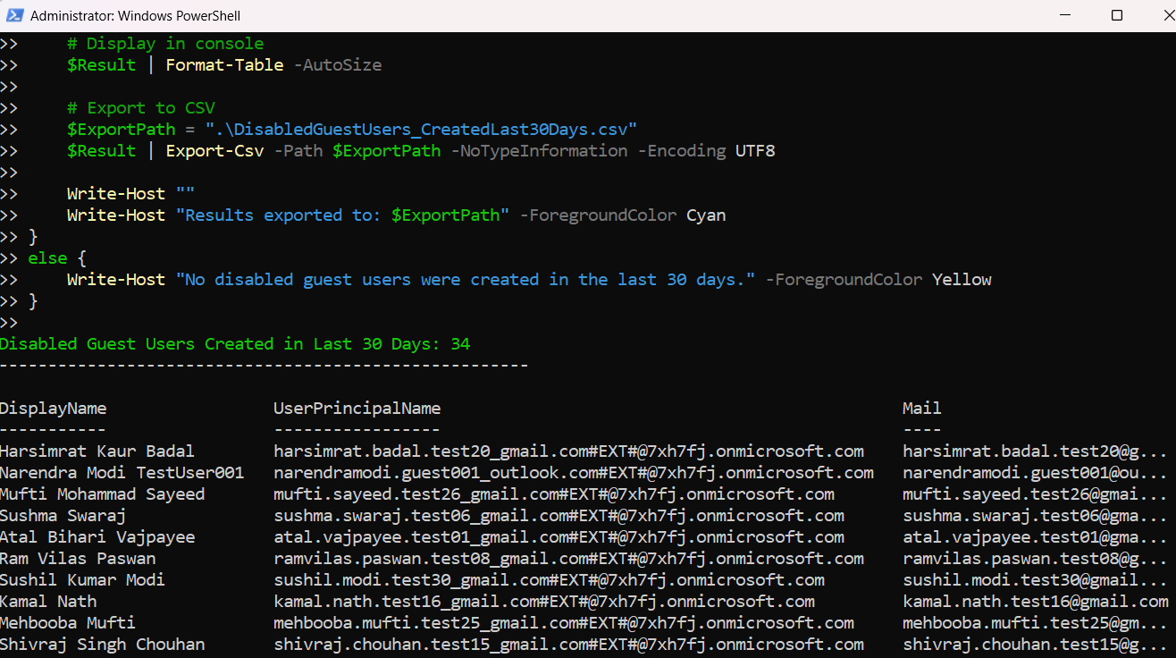This screenshot has width=1176, height=658.
Task: Click the CSV file path string
Action: (x=420, y=130)
